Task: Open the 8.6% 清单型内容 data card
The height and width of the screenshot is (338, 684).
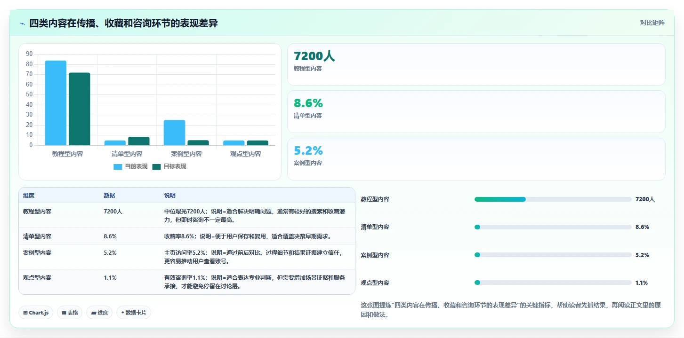Action: coord(476,111)
